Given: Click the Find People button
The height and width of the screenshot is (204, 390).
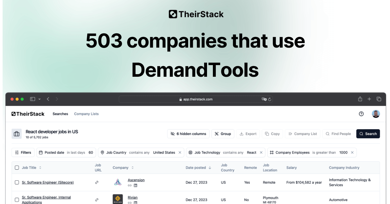Looking at the screenshot, I should (x=338, y=134).
